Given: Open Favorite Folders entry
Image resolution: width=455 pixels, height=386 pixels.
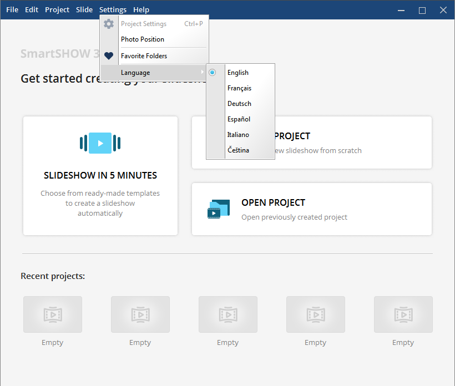Looking at the screenshot, I should (x=154, y=55).
